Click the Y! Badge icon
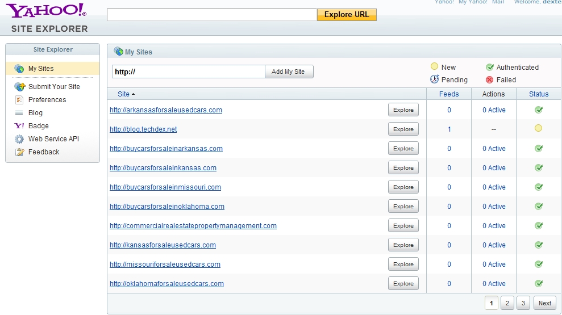Image resolution: width=562 pixels, height=315 pixels. [19, 125]
